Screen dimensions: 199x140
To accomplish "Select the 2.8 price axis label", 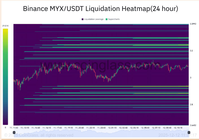I will (x=191, y=105).
